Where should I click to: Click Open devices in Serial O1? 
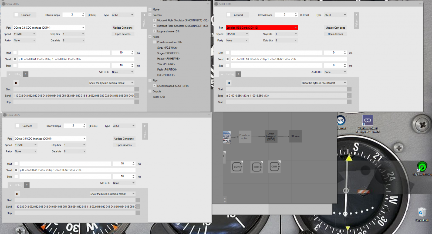click(x=335, y=34)
